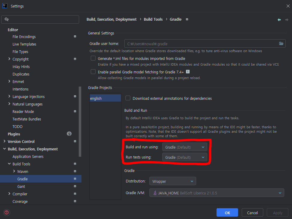Viewport: 292px width, 219px height.
Task: Expand the Maven tree node
Action: tap(14, 171)
